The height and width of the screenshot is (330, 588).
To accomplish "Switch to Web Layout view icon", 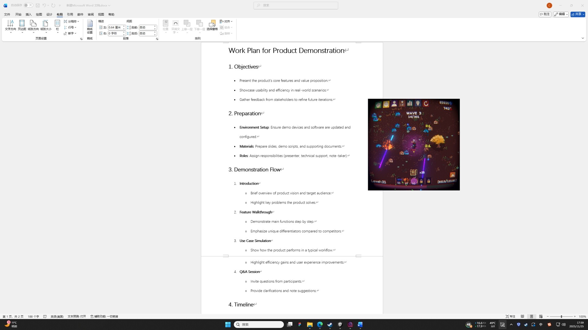I will (541, 317).
